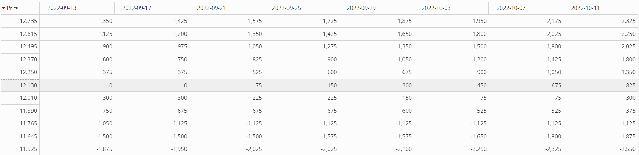
Task: Select the 2022-10-11 column header
Action: coord(585,8)
